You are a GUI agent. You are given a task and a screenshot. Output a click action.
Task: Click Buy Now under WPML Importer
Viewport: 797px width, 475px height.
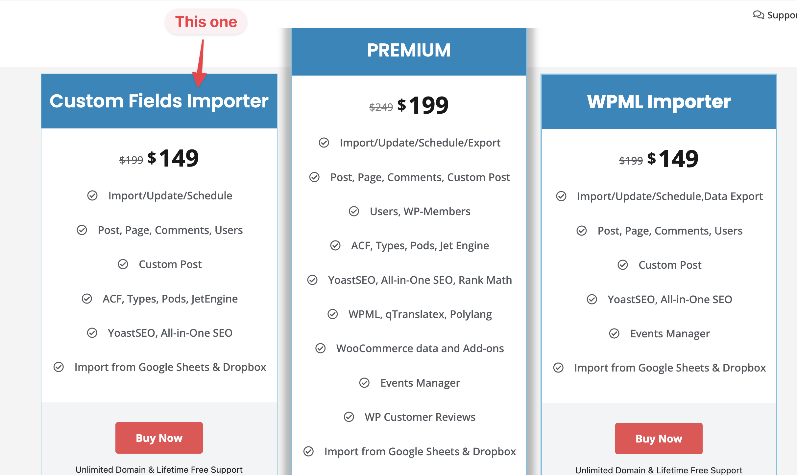point(659,438)
